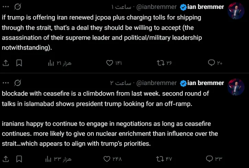The width and height of the screenshot is (249, 168).
Task: Share the second tweet about blockade ceasefire
Action: pyautogui.click(x=6, y=159)
